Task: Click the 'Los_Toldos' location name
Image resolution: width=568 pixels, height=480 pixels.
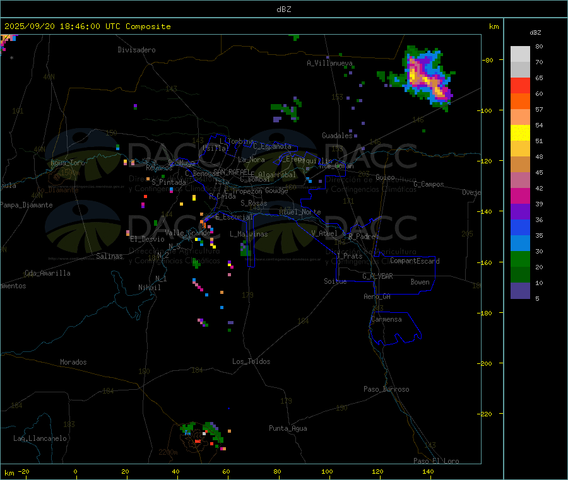Action: coord(251,361)
